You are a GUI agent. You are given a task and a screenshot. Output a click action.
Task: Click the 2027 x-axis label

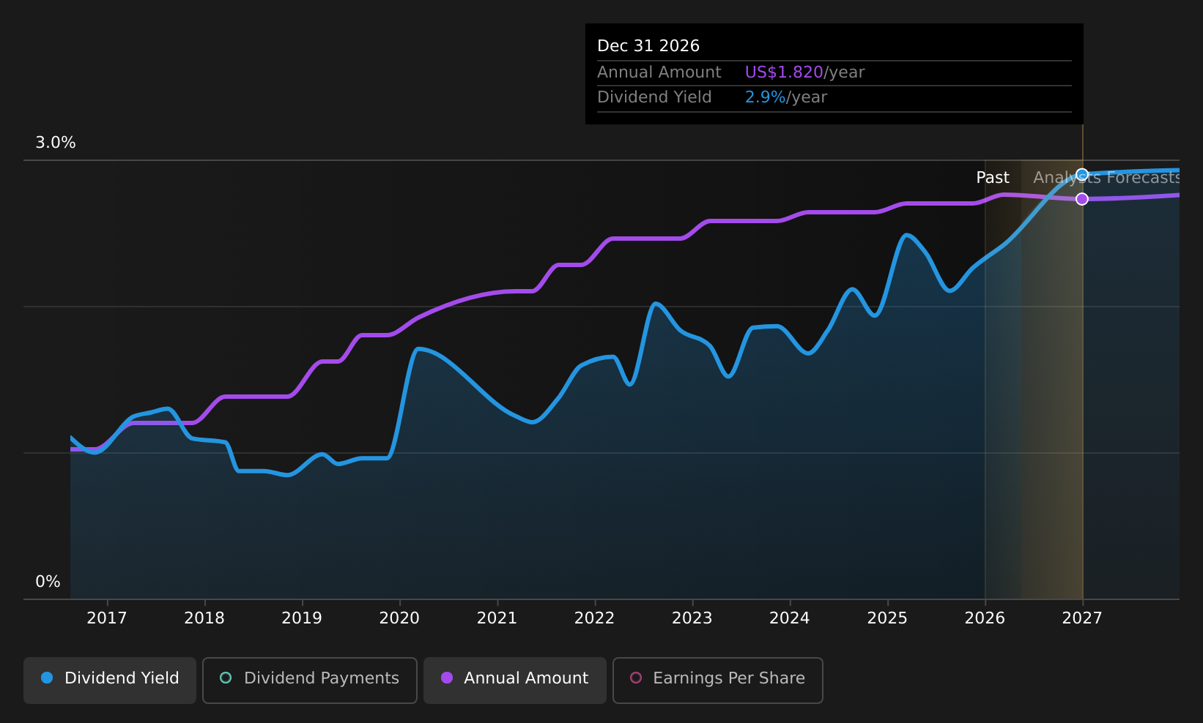click(x=1082, y=618)
